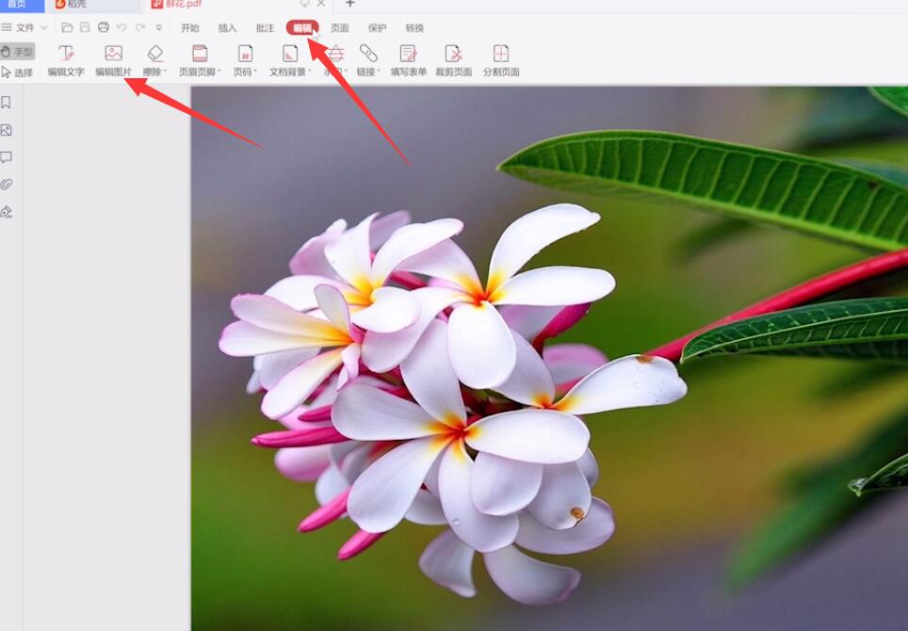Open the 水印 watermark dropdown

[334, 61]
